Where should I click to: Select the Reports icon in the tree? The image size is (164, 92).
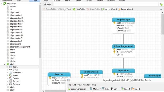coord(11,81)
